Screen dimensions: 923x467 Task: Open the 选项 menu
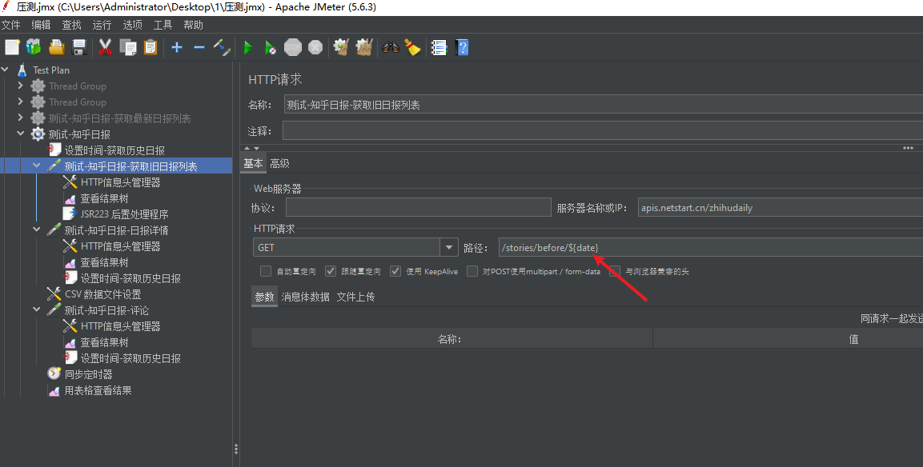(x=132, y=25)
